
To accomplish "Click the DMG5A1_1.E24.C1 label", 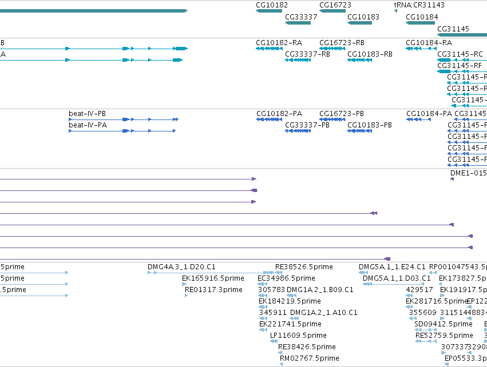I will click(x=392, y=267).
